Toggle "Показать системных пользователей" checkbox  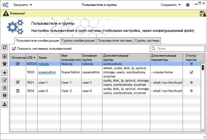pyautogui.click(x=14, y=48)
